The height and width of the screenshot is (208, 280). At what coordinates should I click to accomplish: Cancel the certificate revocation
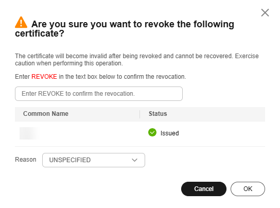[x=204, y=189]
